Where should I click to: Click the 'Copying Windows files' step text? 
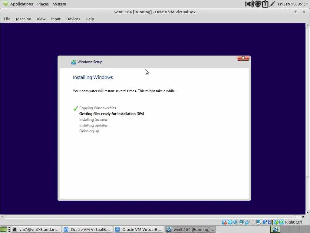(x=98, y=108)
